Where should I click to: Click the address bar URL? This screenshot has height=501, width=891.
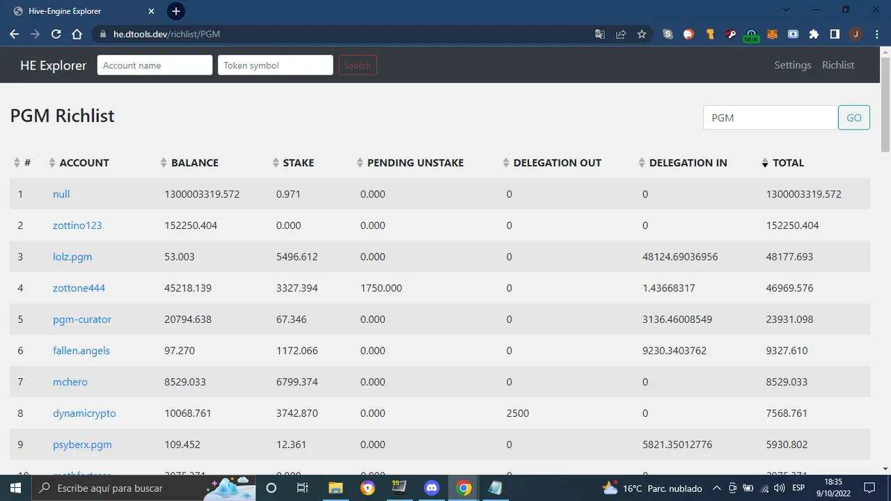tap(167, 34)
